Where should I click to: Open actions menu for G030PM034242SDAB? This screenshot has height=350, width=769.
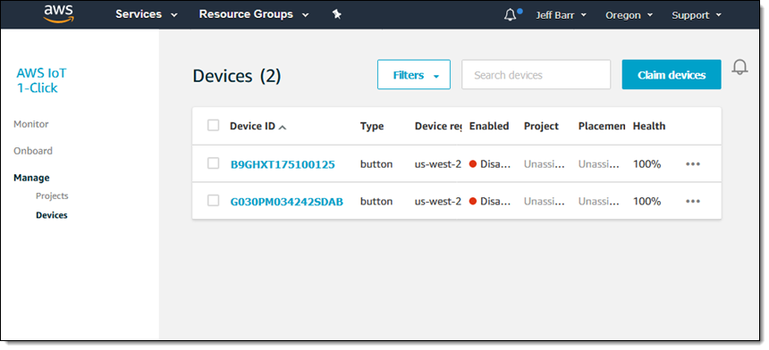click(692, 201)
